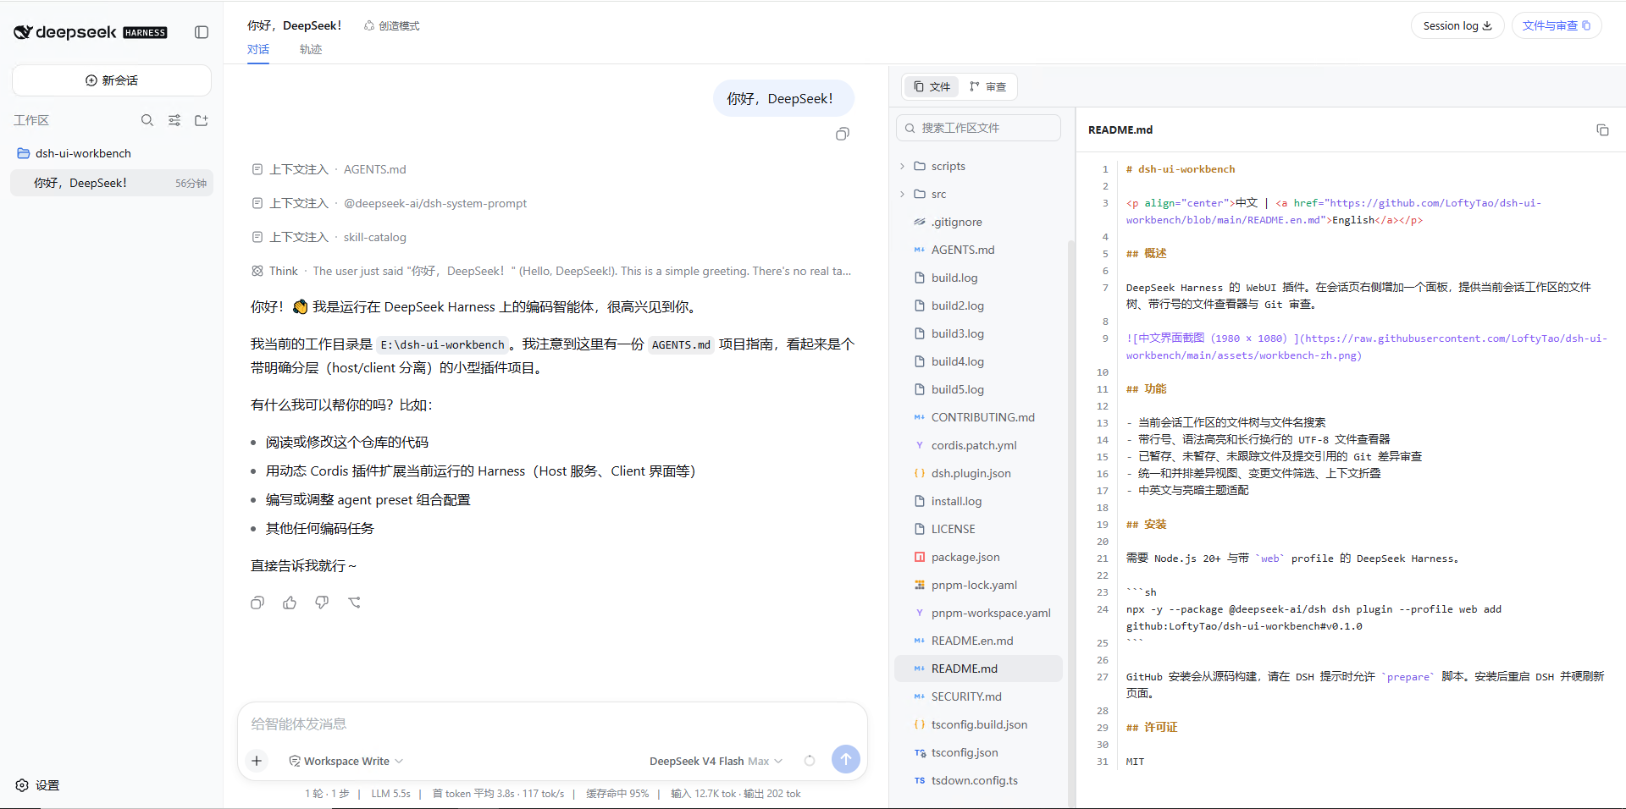Open the package.json file
The height and width of the screenshot is (809, 1626).
click(978, 557)
